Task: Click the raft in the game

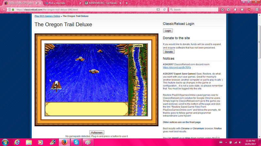Action: (56, 86)
